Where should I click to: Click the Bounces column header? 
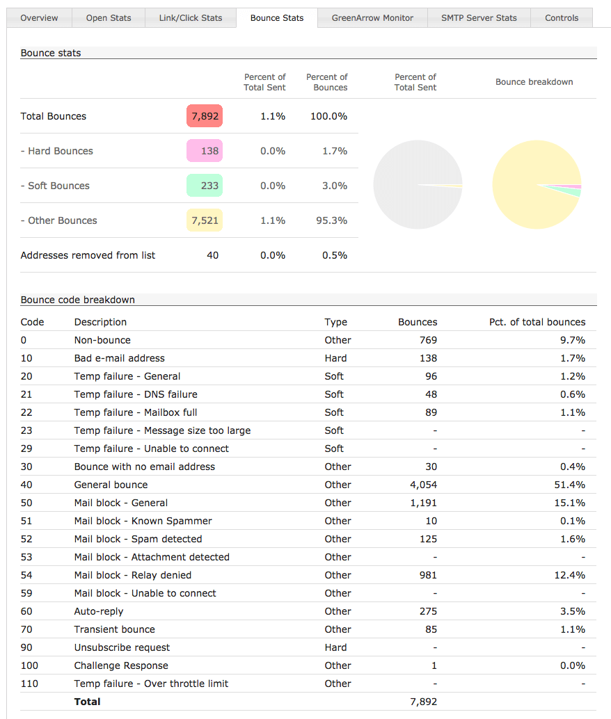click(x=418, y=322)
